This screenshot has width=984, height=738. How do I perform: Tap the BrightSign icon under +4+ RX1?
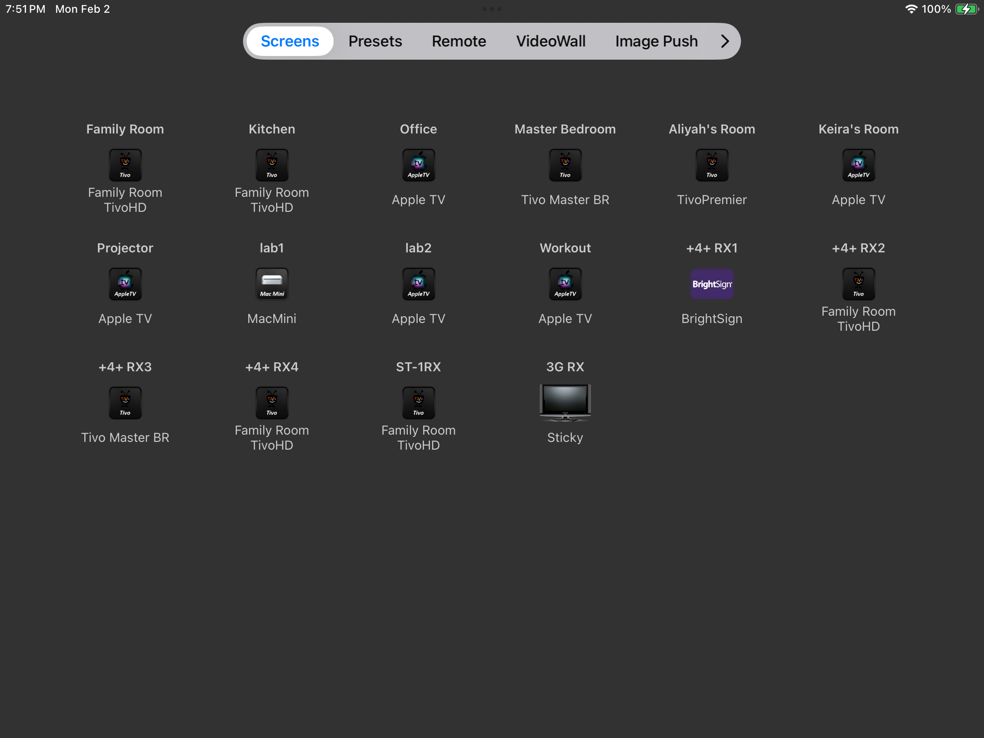pyautogui.click(x=712, y=284)
